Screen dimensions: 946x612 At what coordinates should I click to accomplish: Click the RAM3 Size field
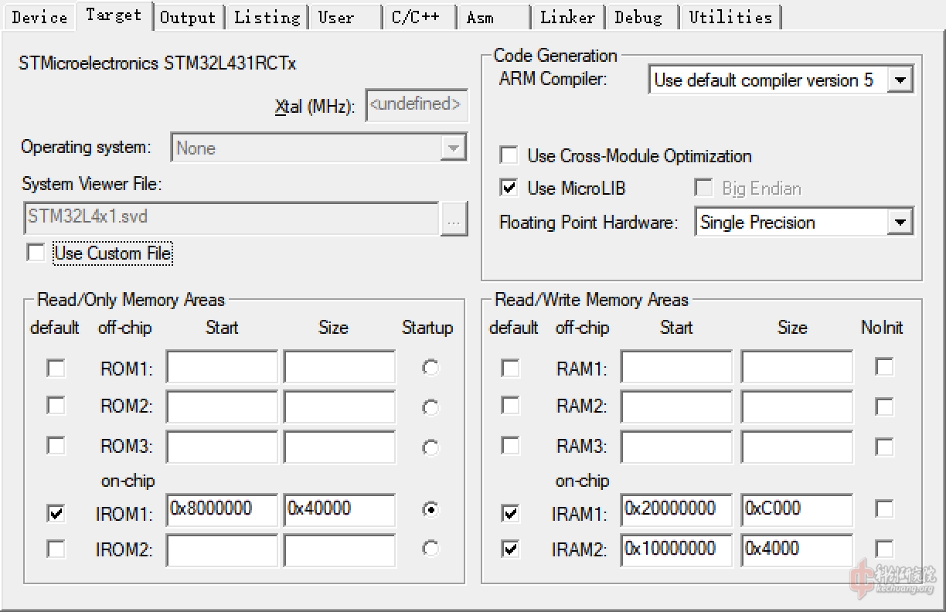[797, 447]
